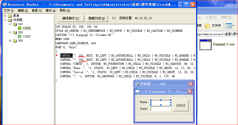Select the figugegl.1.exe file icon
The width and height of the screenshot is (238, 125).
pos(205,44)
